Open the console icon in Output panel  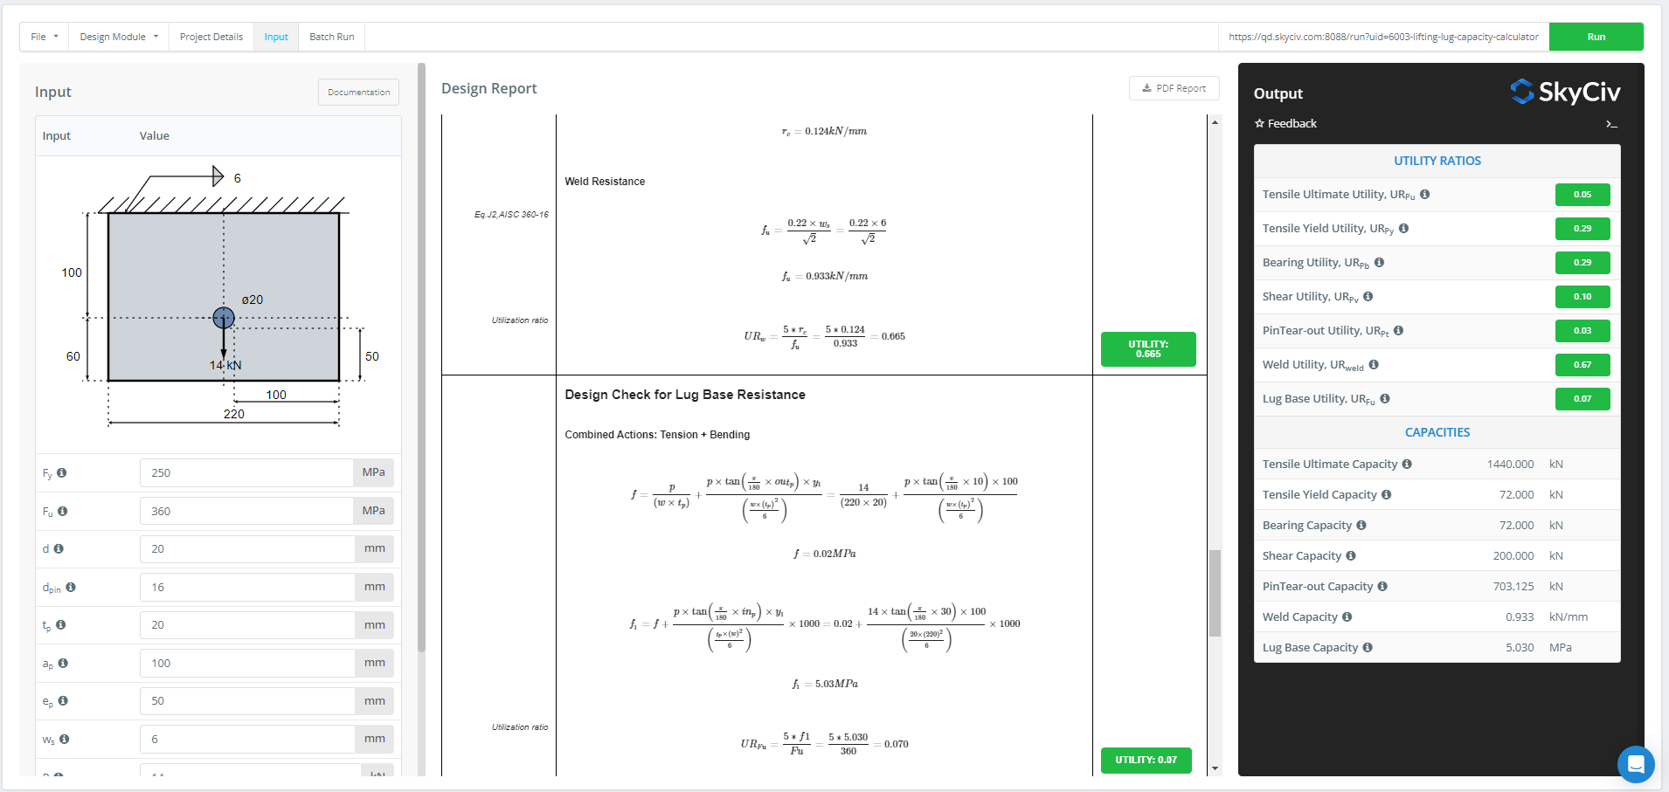1611,124
